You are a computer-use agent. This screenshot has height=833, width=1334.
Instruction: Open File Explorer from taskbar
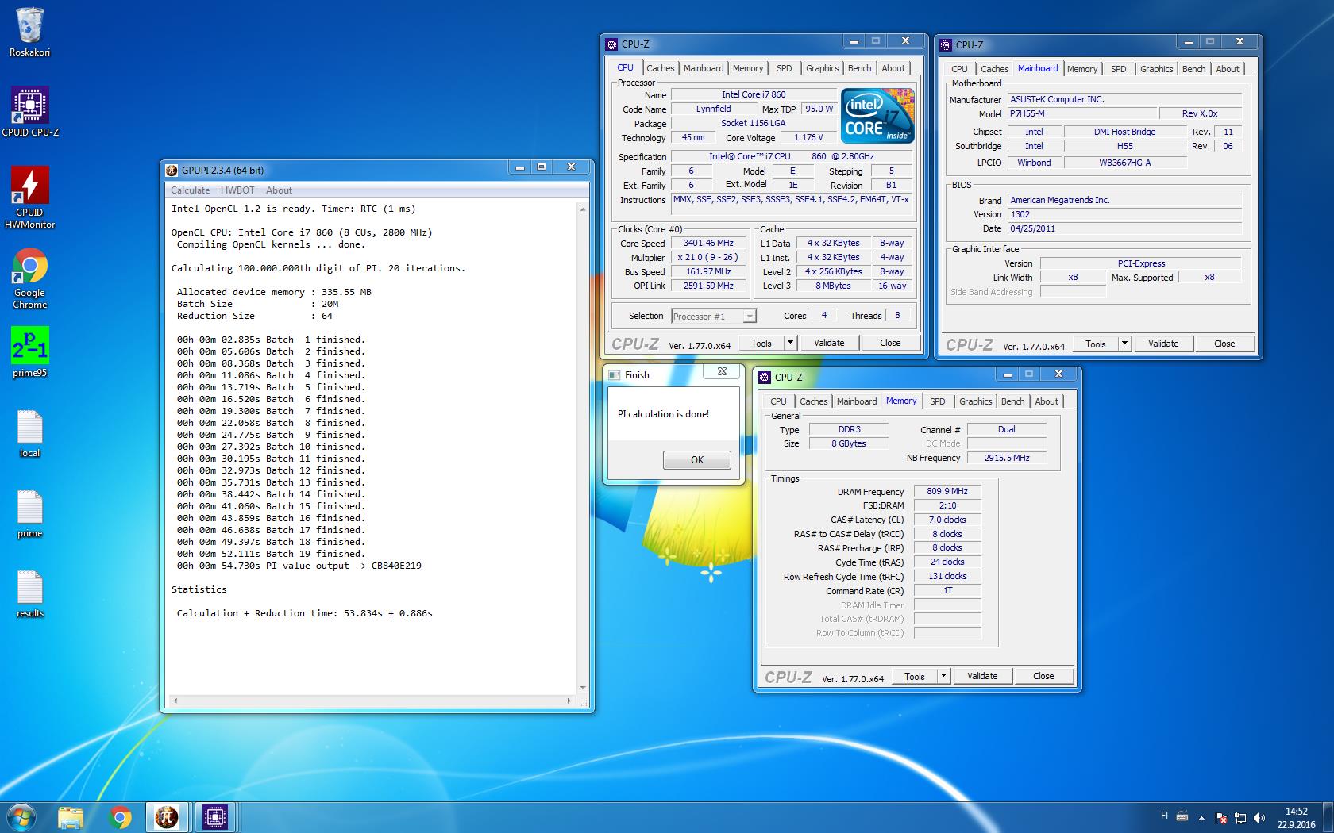click(71, 817)
